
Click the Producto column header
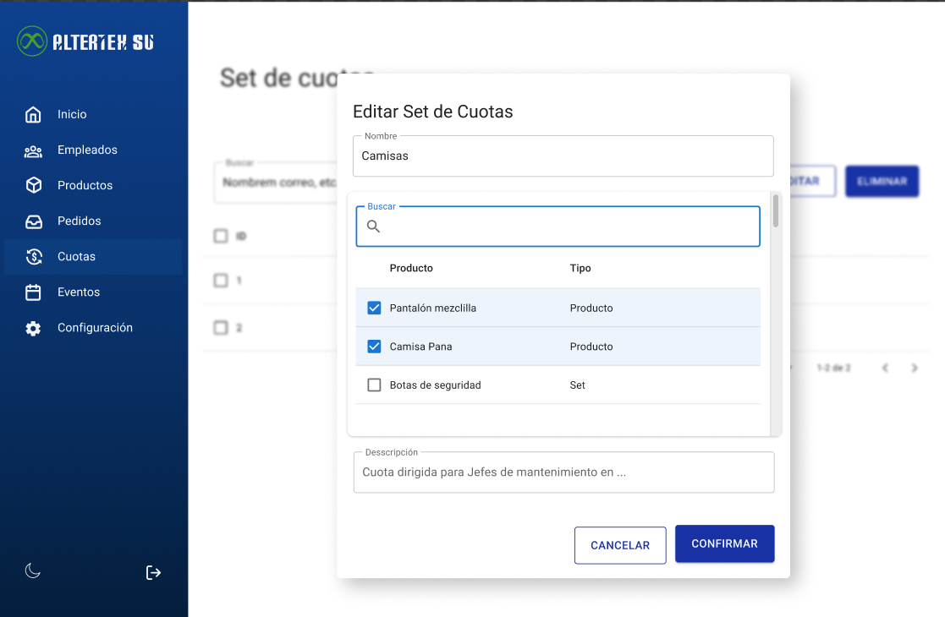pyautogui.click(x=411, y=268)
